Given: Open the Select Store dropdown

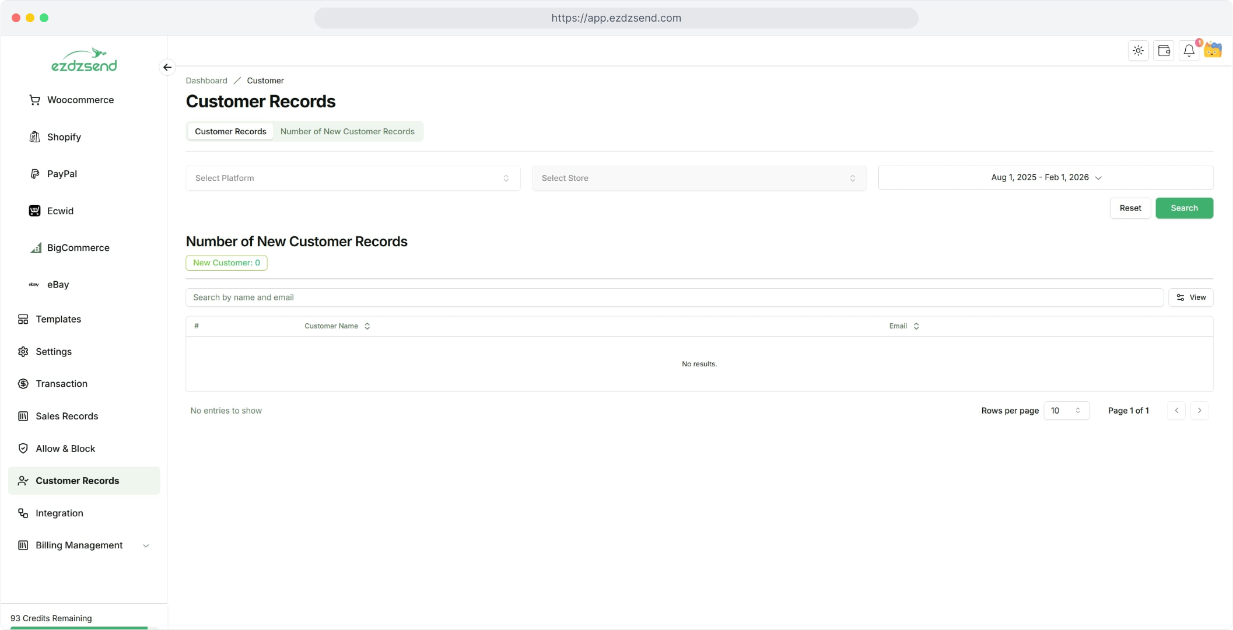Looking at the screenshot, I should click(699, 178).
